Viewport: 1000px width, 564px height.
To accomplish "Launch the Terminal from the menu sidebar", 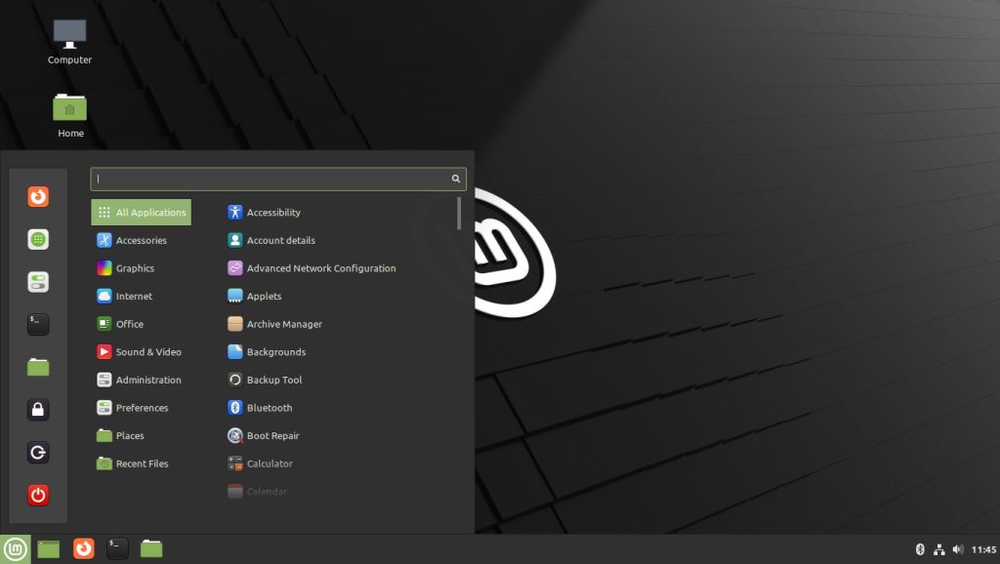I will [x=37, y=324].
